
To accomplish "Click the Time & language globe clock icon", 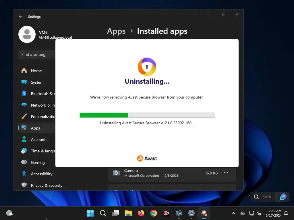I will tap(24, 151).
